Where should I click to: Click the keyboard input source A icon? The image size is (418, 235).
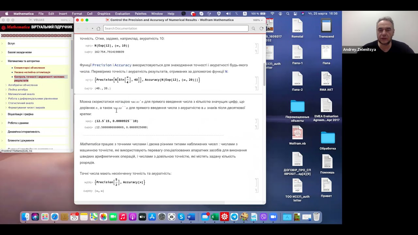[245, 14]
